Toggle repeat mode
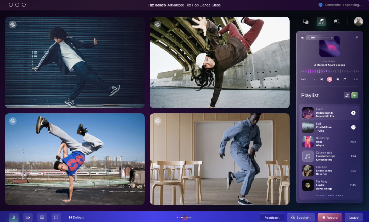This screenshot has height=222, width=369. pos(345,79)
